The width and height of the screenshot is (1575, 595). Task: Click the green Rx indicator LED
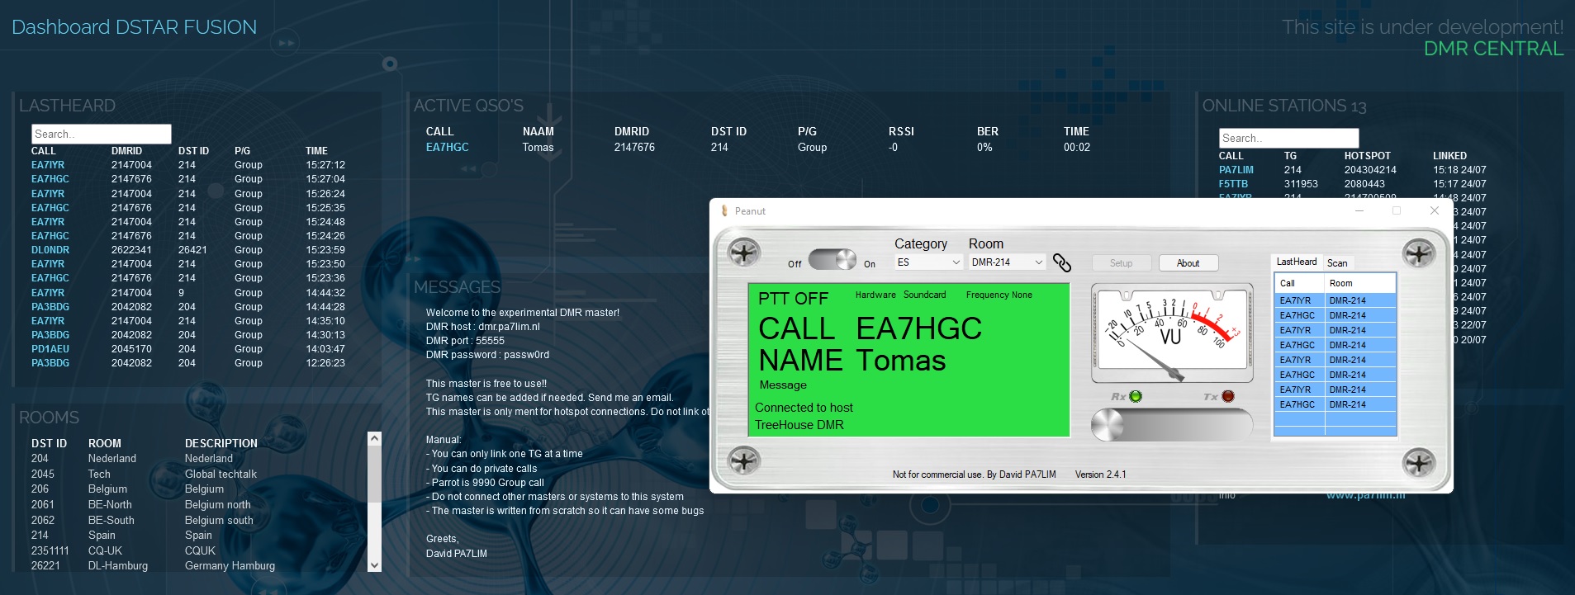(x=1136, y=397)
